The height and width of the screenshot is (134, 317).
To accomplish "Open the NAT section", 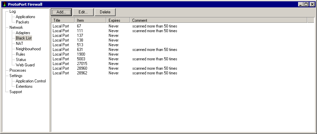I will coord(19,44).
